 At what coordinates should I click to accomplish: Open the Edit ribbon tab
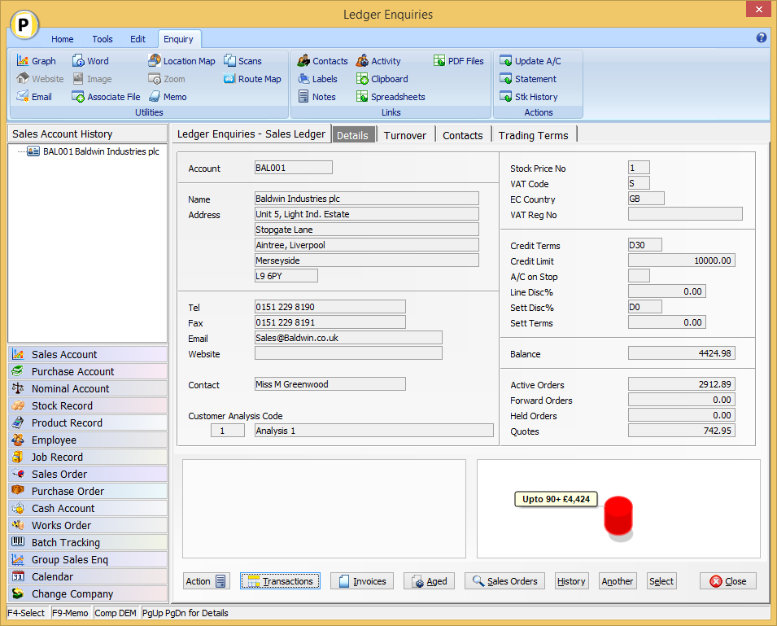[138, 39]
